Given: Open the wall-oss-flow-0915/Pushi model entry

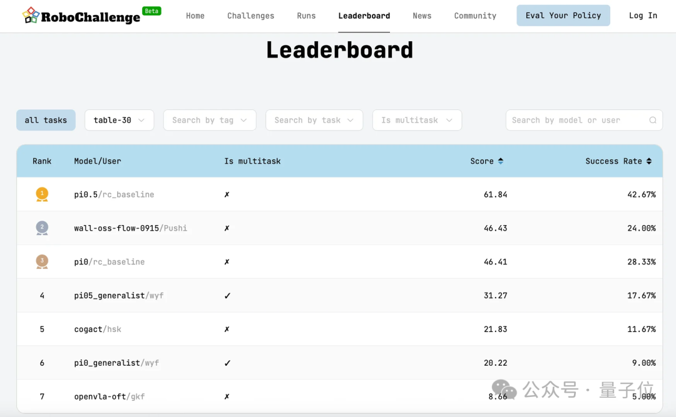Looking at the screenshot, I should click(130, 228).
